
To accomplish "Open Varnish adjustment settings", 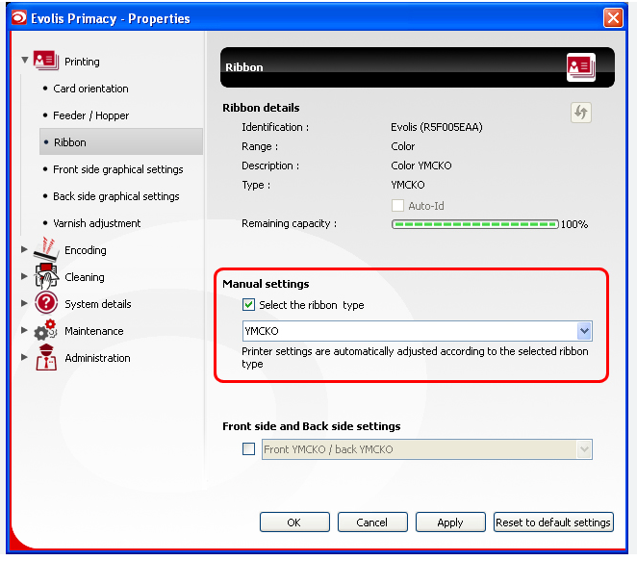I will (x=96, y=223).
